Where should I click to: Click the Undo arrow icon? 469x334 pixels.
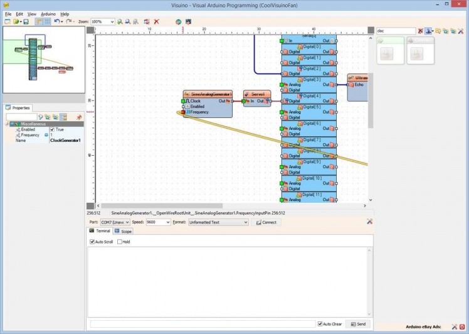57,21
